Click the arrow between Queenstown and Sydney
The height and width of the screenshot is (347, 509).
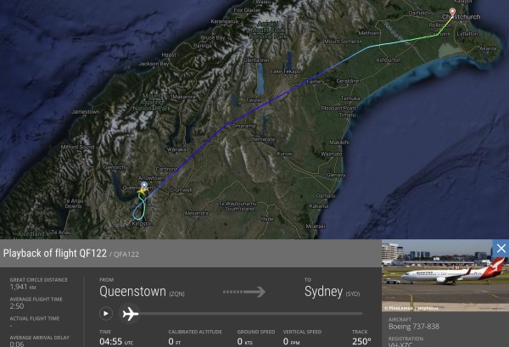244,292
